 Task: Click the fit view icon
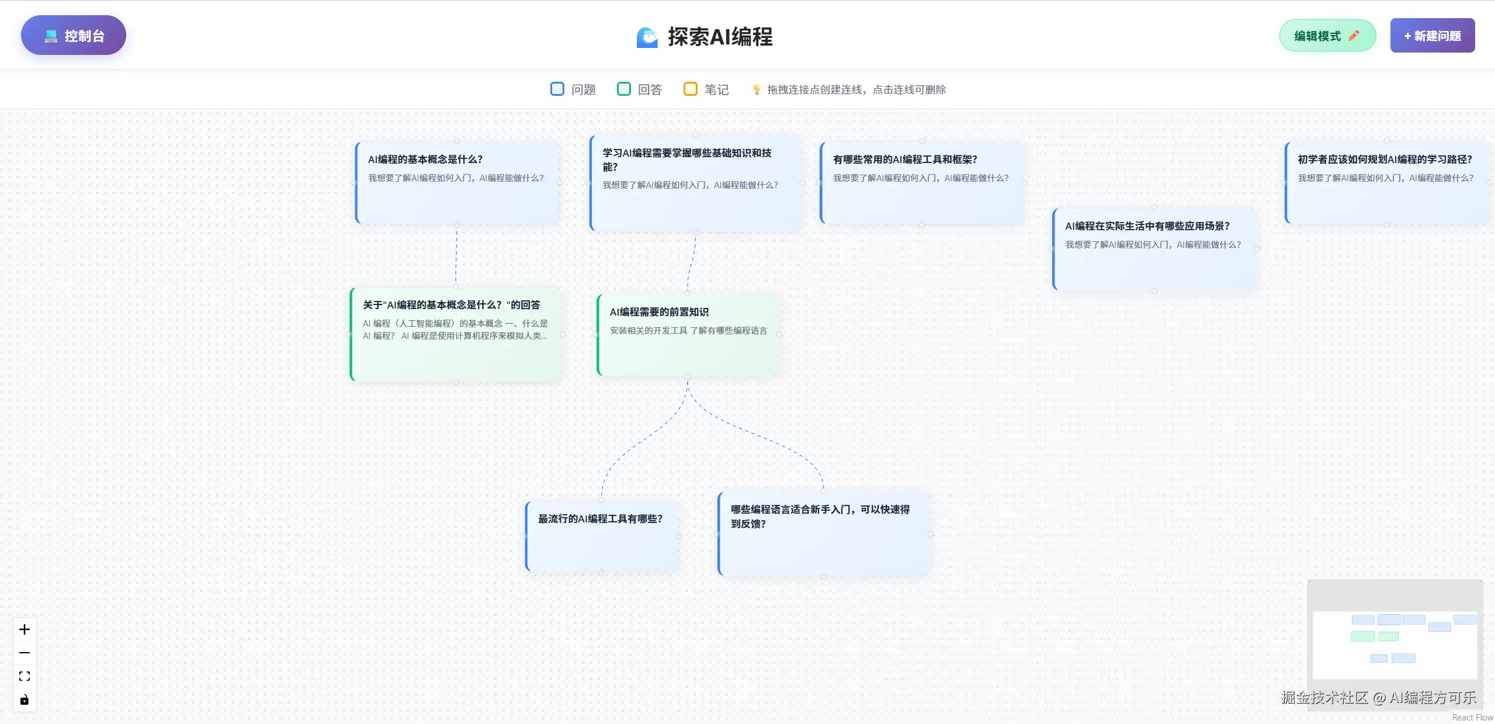[25, 676]
